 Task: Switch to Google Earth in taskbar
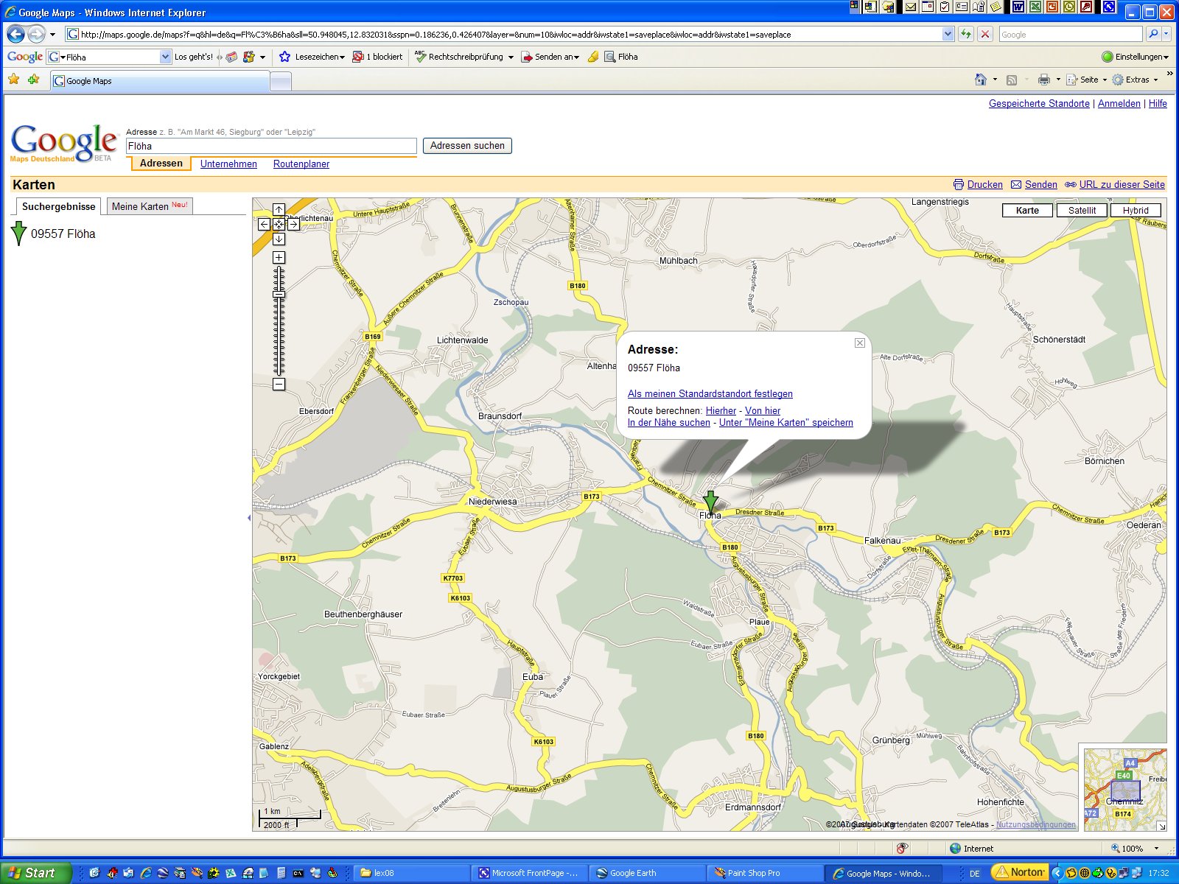(647, 873)
